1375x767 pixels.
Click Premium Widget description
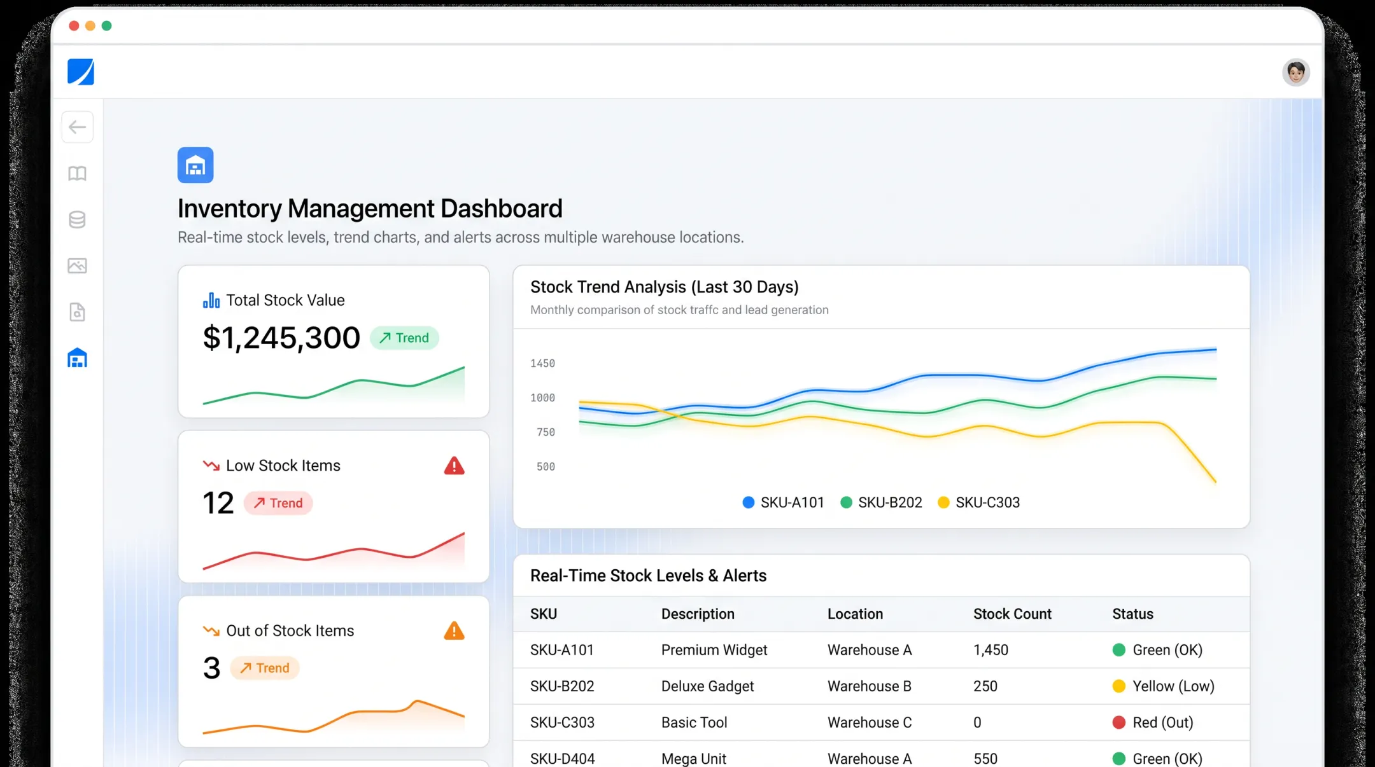tap(714, 650)
